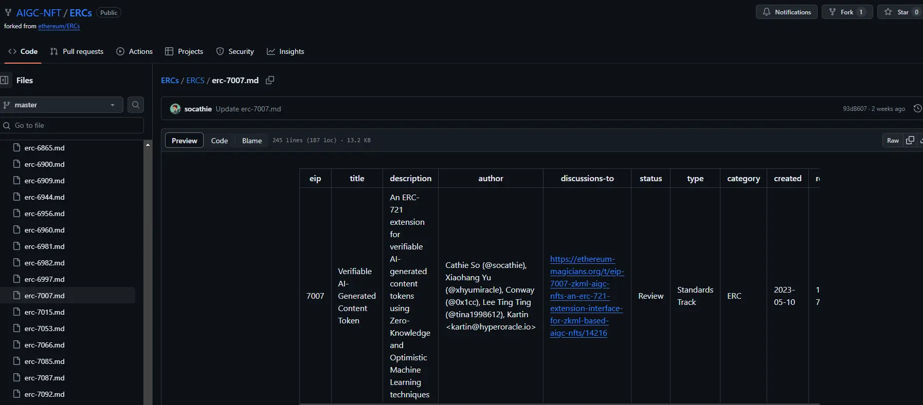
Task: Switch to Code view mode
Action: point(220,141)
